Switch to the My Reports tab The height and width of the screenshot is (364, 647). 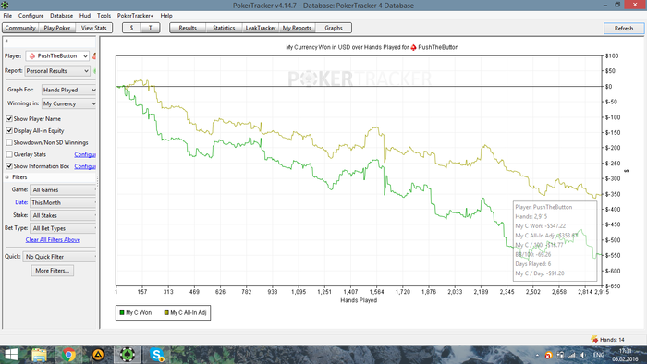pos(297,28)
